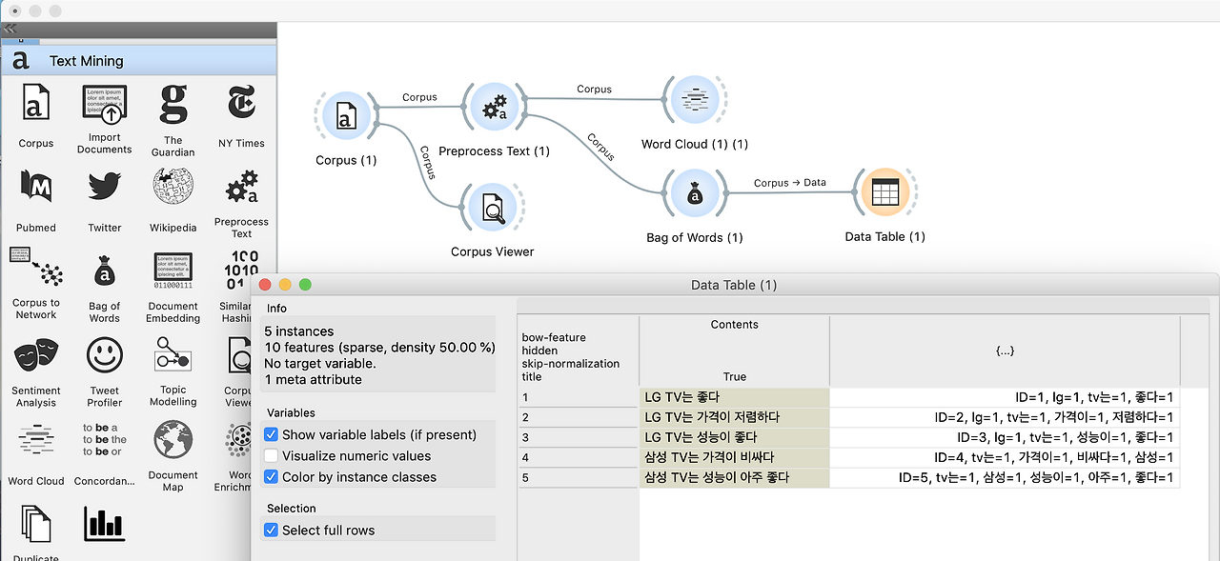The image size is (1220, 561).
Task: Click 'Corpus → Data' link label
Action: tap(789, 183)
